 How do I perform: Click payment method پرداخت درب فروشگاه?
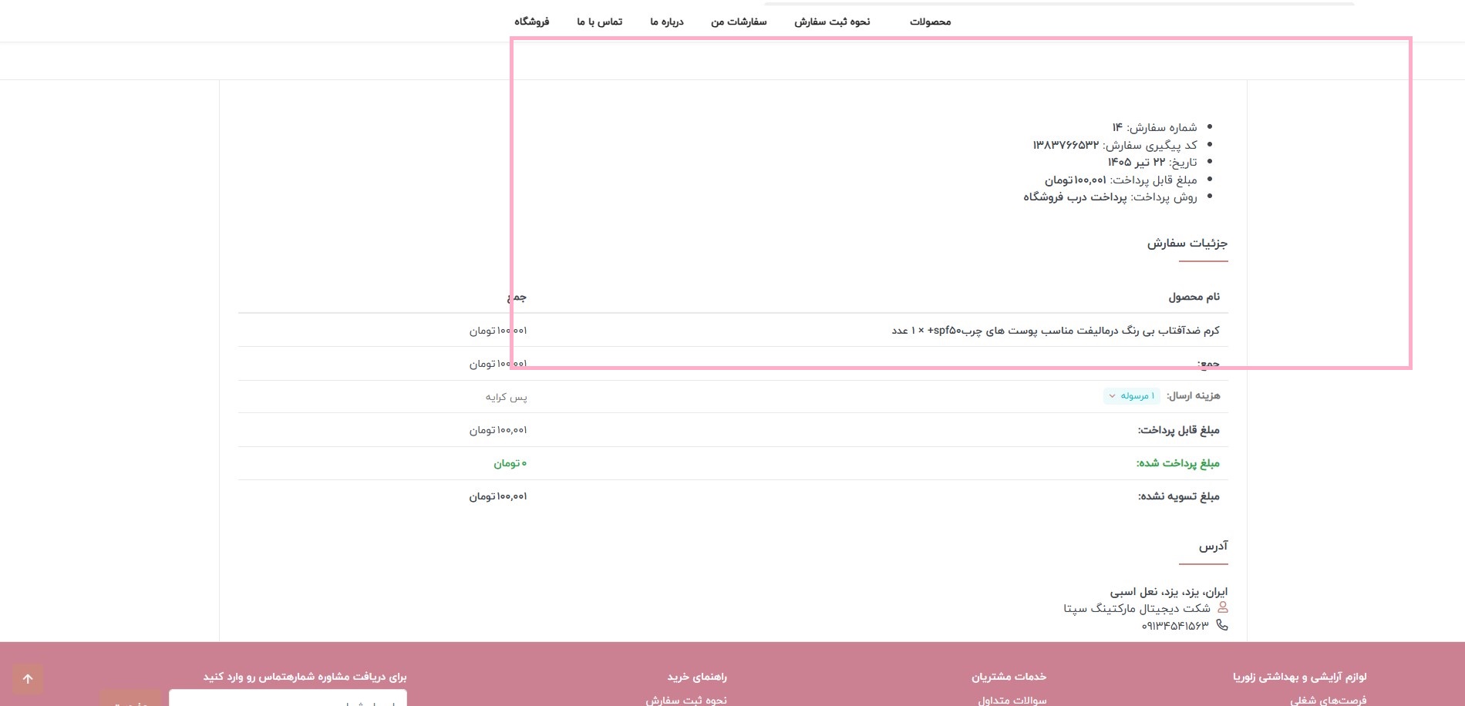(1075, 197)
